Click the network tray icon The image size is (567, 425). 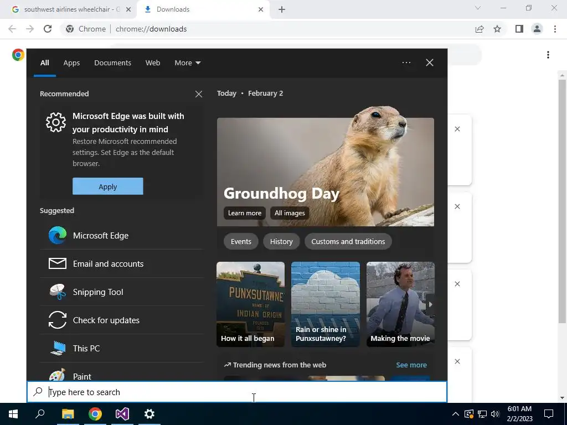click(x=482, y=414)
